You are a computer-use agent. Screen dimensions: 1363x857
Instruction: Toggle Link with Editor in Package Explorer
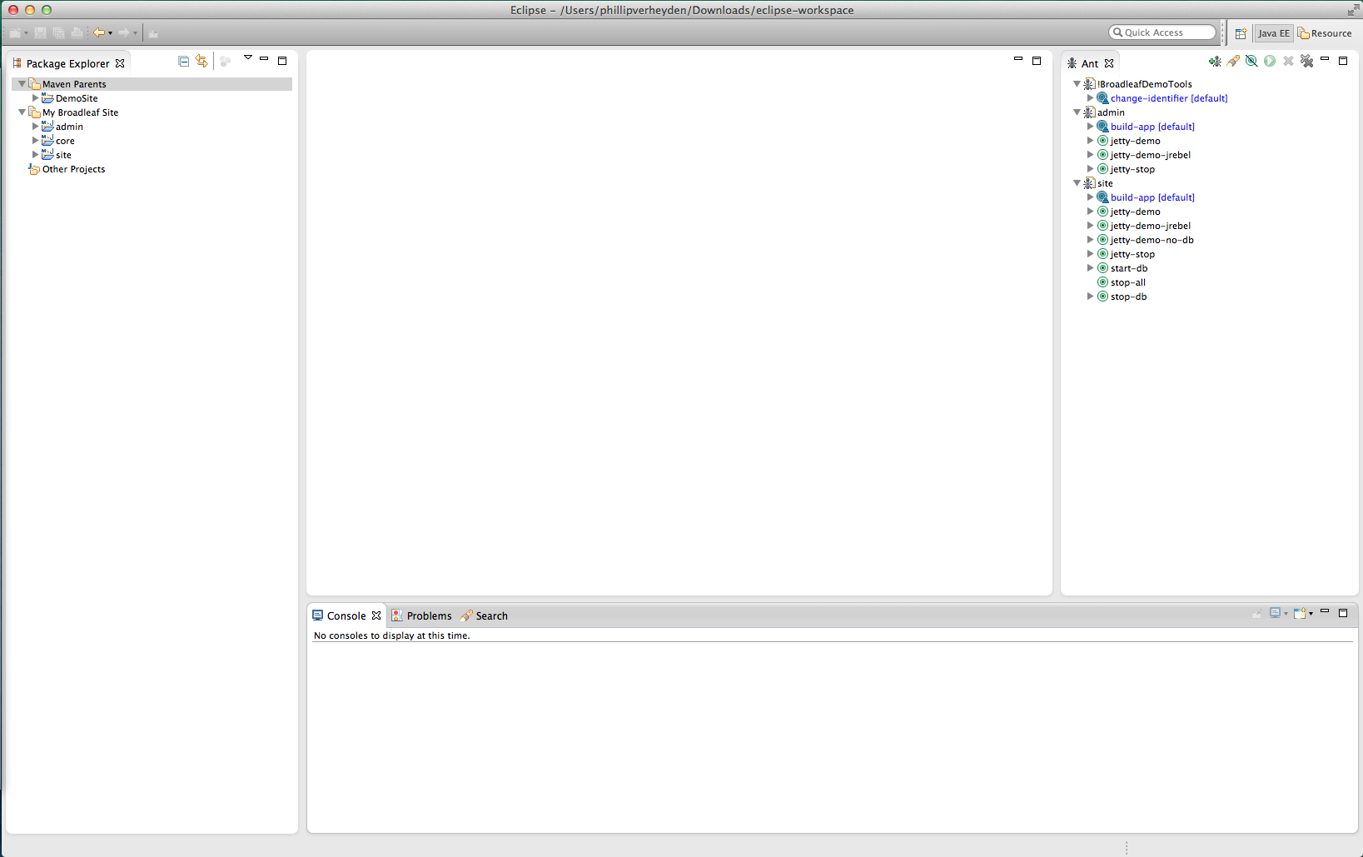(201, 61)
